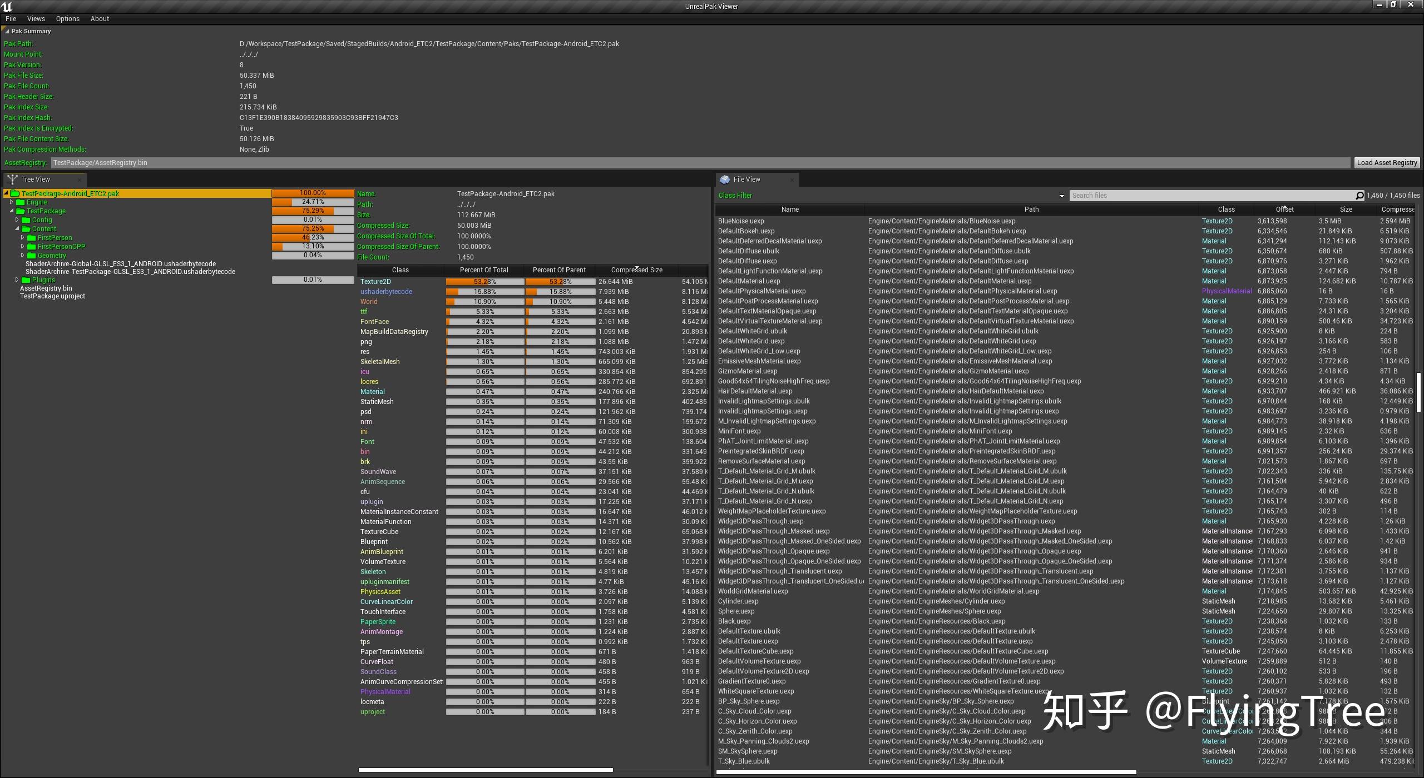Screen dimensions: 1424x778
Task: Click the Load Asset Registry button
Action: 1387,162
